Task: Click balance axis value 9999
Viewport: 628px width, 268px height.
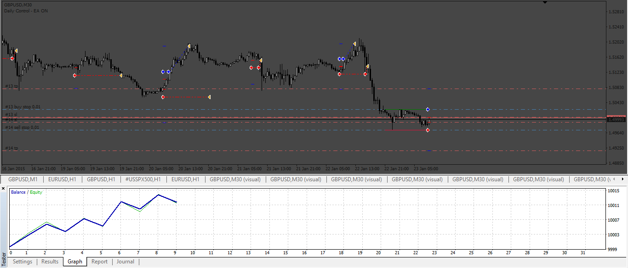Action: [x=612, y=249]
